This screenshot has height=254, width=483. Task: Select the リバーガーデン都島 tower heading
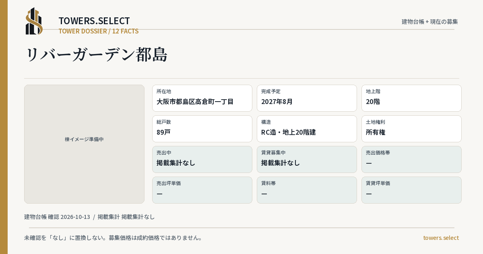click(97, 55)
